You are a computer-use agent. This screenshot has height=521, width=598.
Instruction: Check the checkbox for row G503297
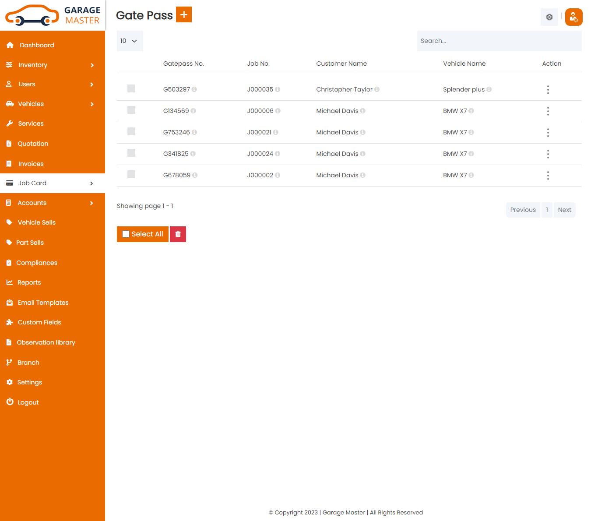point(131,89)
